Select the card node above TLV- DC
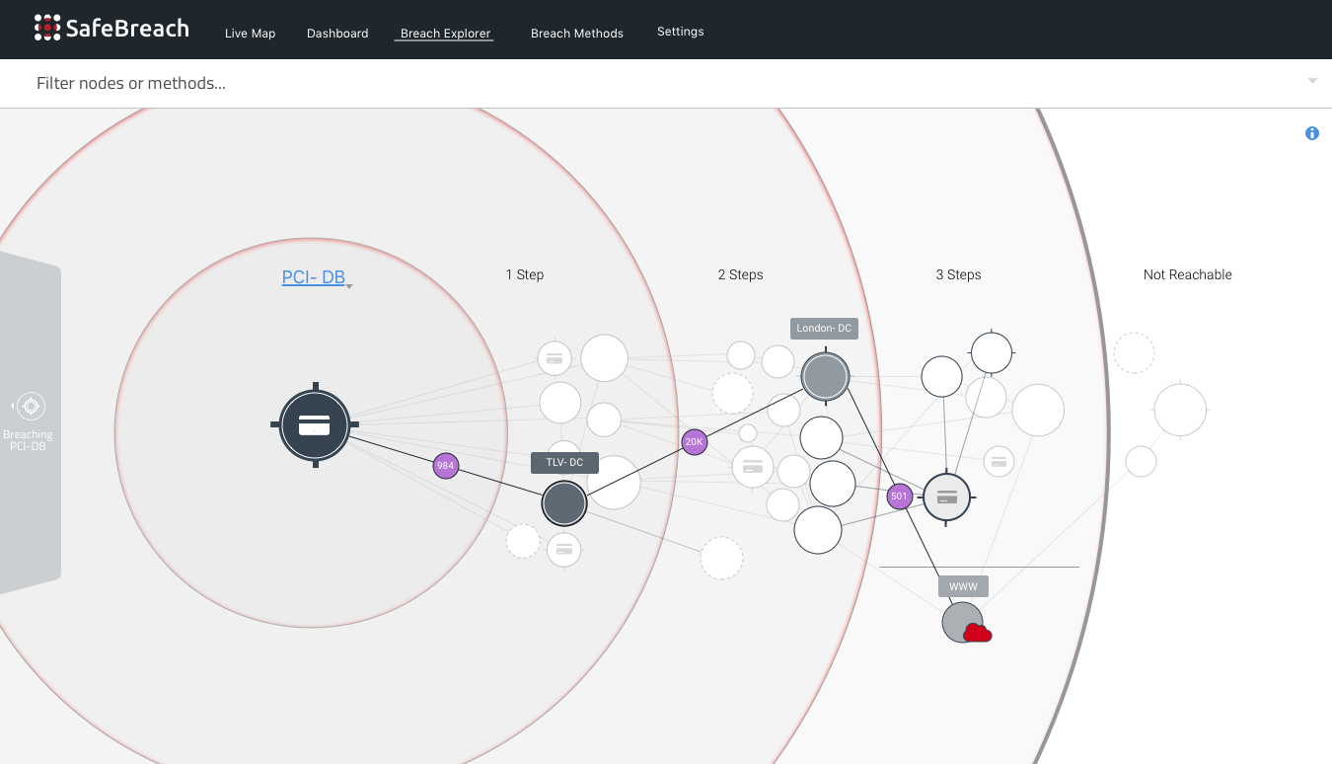Screen dimensions: 1332x764 [x=555, y=359]
